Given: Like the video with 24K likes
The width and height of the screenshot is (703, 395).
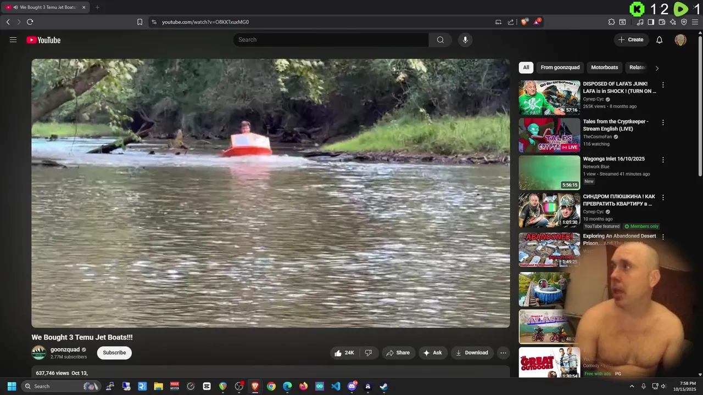Looking at the screenshot, I should point(344,353).
